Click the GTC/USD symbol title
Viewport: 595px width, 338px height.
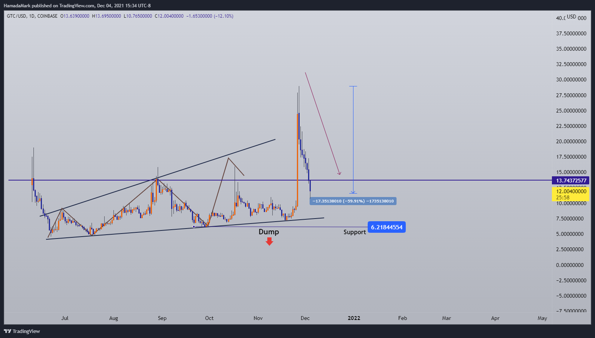tap(17, 16)
